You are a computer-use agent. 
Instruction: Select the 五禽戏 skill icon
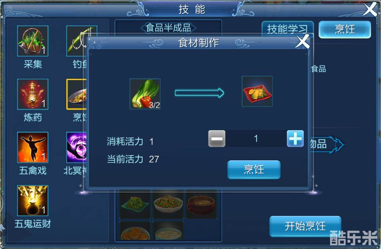(x=33, y=147)
